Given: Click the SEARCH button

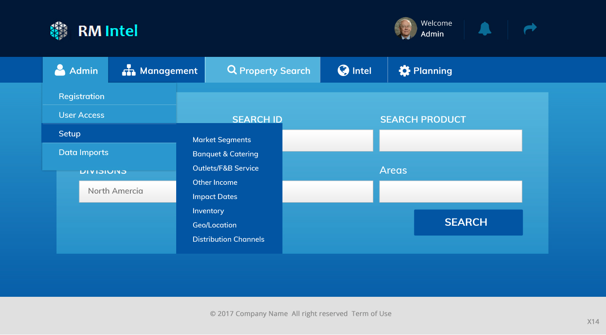Looking at the screenshot, I should [x=468, y=222].
